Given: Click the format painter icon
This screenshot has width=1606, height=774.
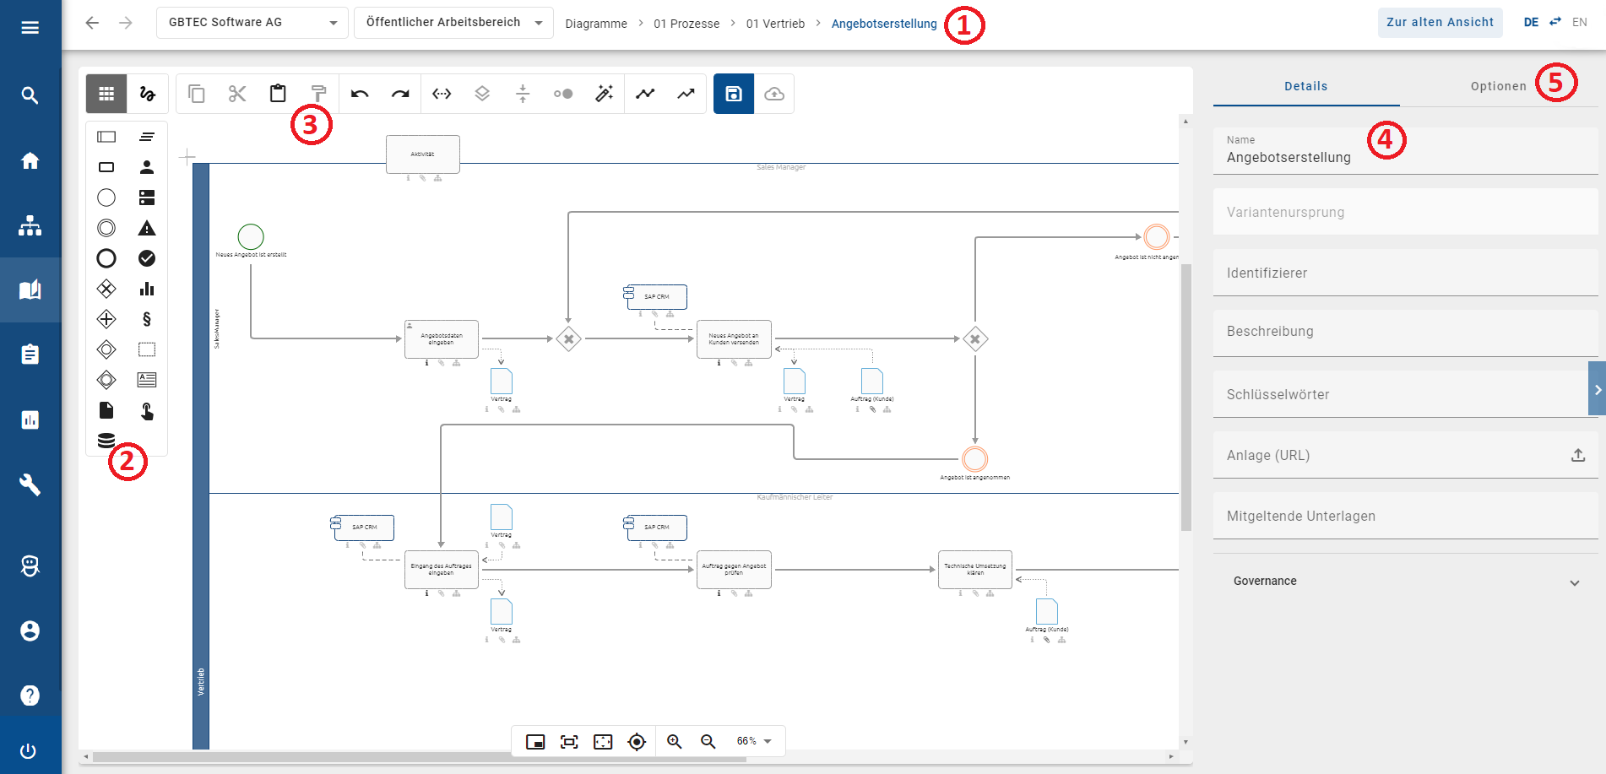Looking at the screenshot, I should click(x=318, y=94).
